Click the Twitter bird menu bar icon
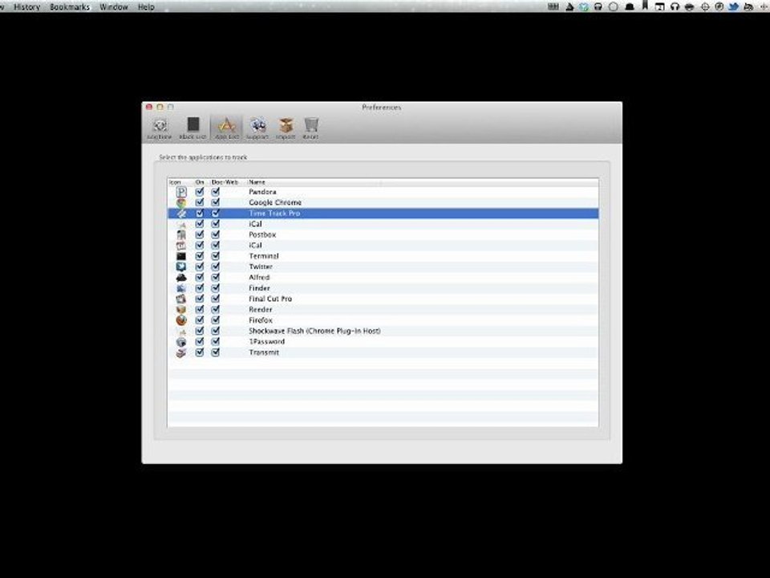Image resolution: width=770 pixels, height=578 pixels. [x=734, y=6]
